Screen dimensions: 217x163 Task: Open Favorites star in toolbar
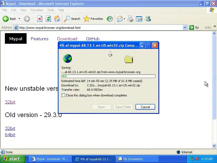[93, 19]
